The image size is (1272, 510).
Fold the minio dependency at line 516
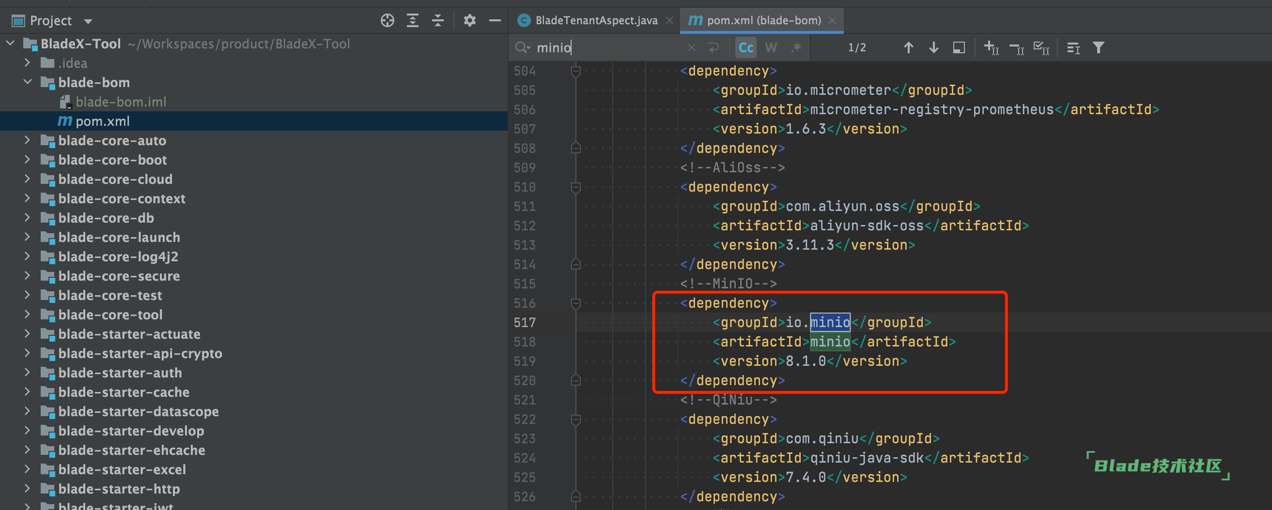click(575, 303)
